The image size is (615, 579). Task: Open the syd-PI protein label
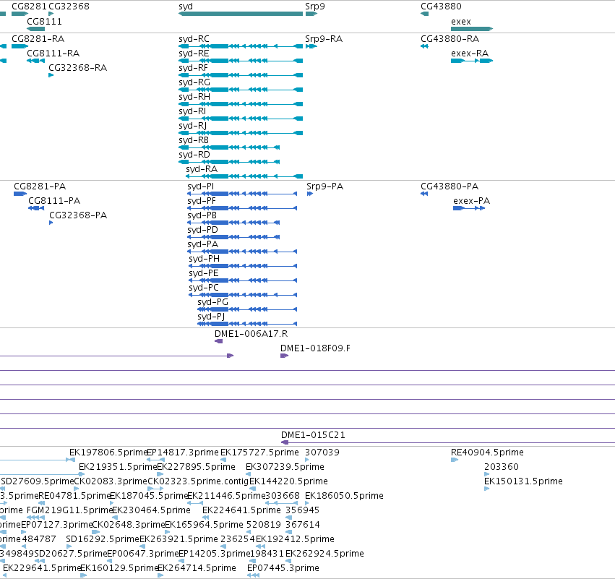point(201,186)
